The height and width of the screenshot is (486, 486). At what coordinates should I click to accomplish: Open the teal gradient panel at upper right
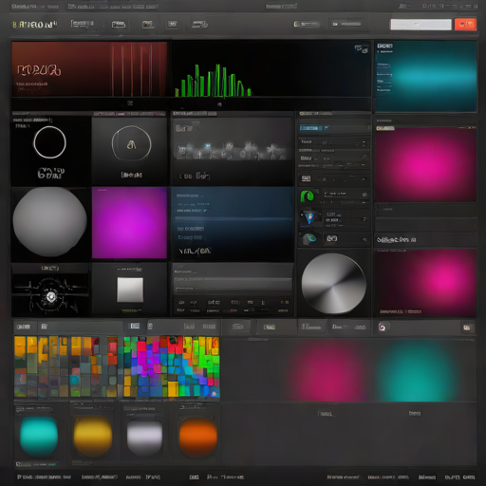[426, 76]
